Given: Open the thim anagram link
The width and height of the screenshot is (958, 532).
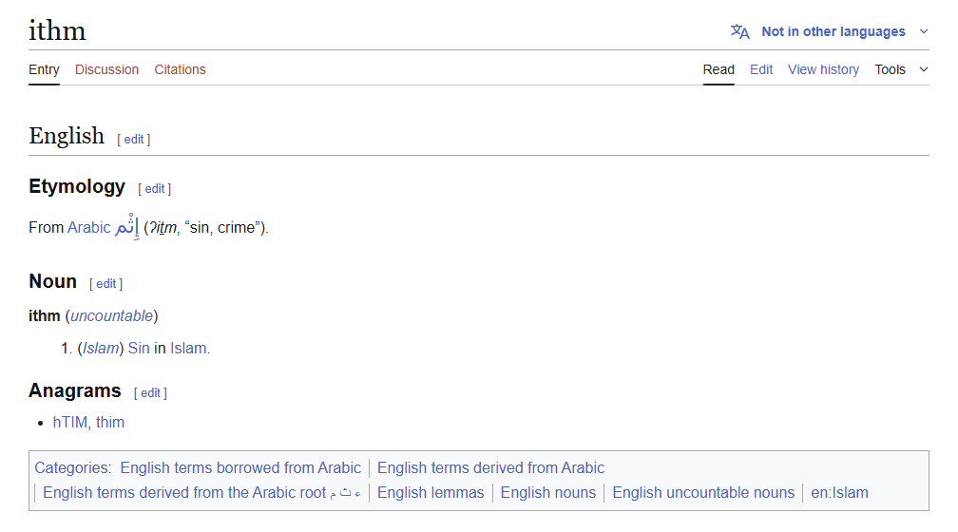Looking at the screenshot, I should [110, 422].
